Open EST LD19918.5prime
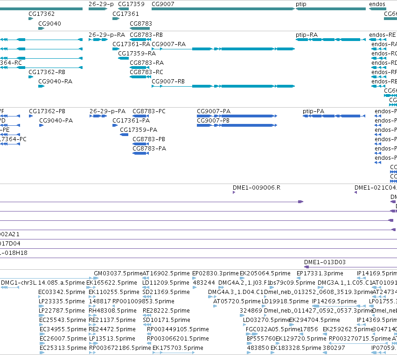This screenshot has width=397, height=355. click(285, 301)
